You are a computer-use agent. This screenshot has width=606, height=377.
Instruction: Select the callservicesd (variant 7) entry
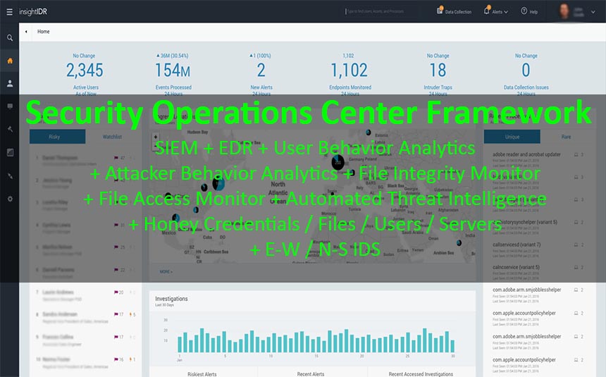[x=517, y=245]
